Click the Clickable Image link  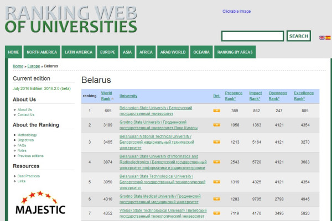click(x=236, y=12)
